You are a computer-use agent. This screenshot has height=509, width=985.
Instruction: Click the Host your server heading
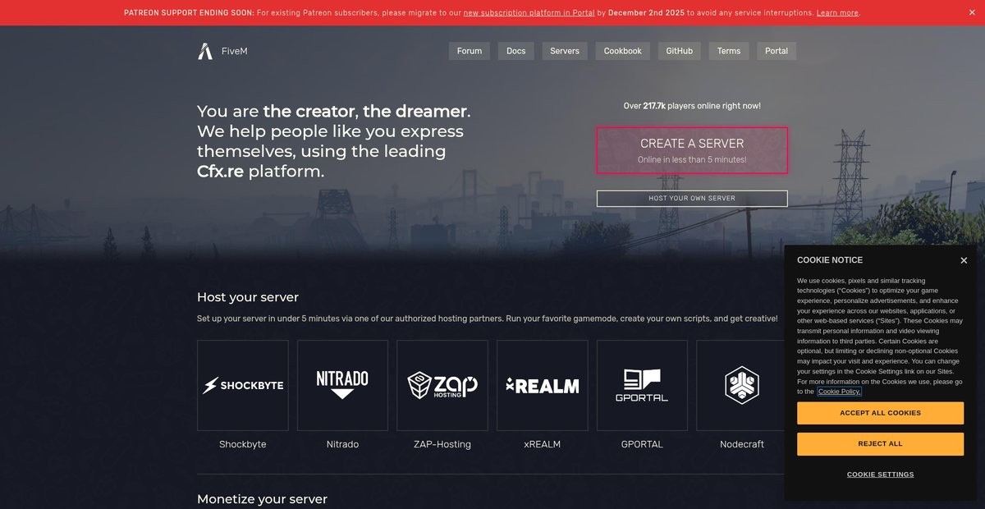tap(248, 297)
